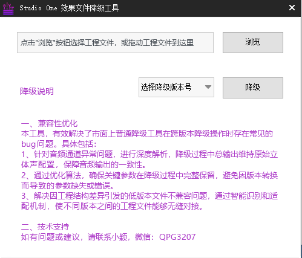The image size is (302, 258).
Task: Click the line starting with 本工具，有效解决了
Action: click(147, 134)
